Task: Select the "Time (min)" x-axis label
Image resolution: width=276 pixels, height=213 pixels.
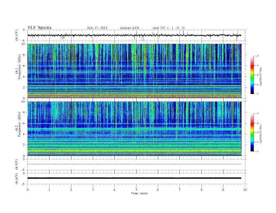Action: (x=139, y=193)
